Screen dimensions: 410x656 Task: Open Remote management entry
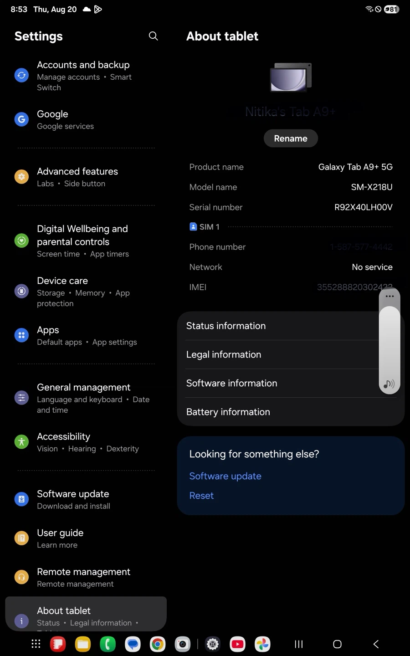(86, 577)
